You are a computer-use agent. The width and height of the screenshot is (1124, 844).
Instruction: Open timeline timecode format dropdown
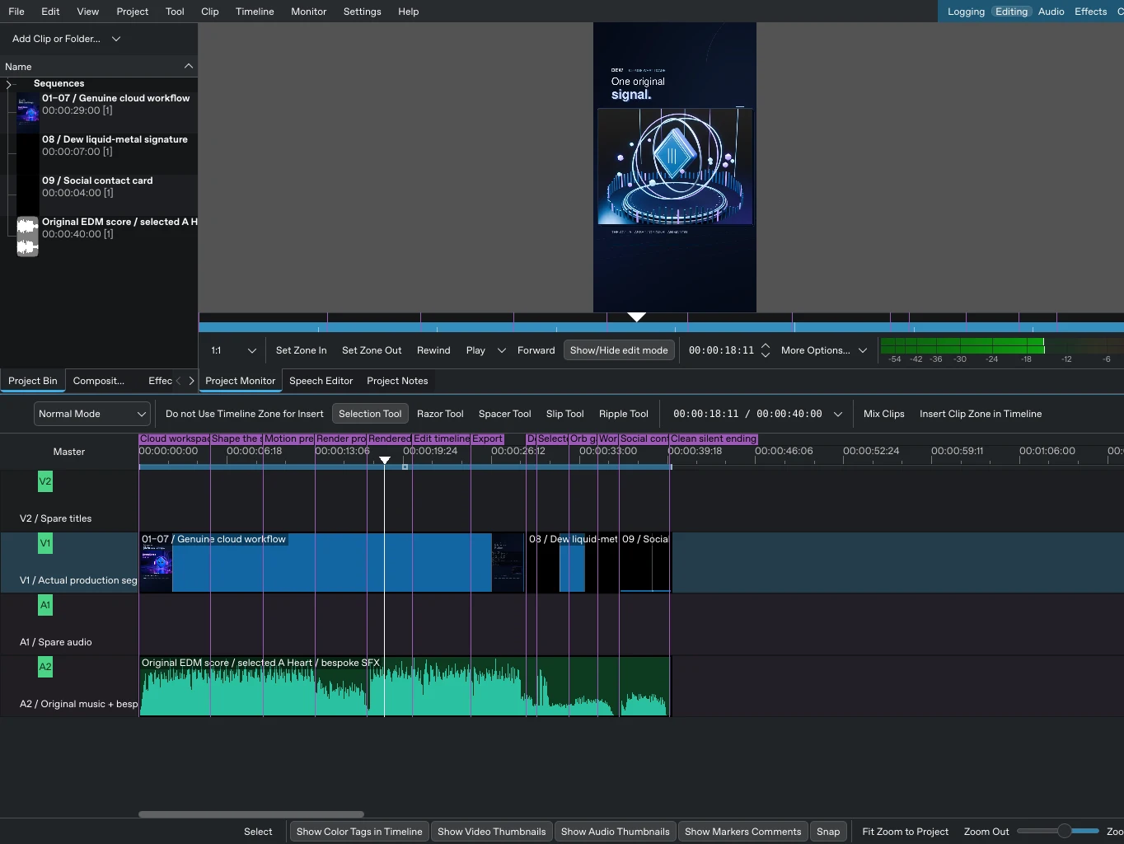[838, 414]
